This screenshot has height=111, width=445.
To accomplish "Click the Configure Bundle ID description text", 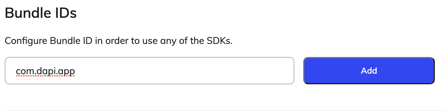I will point(119,41).
